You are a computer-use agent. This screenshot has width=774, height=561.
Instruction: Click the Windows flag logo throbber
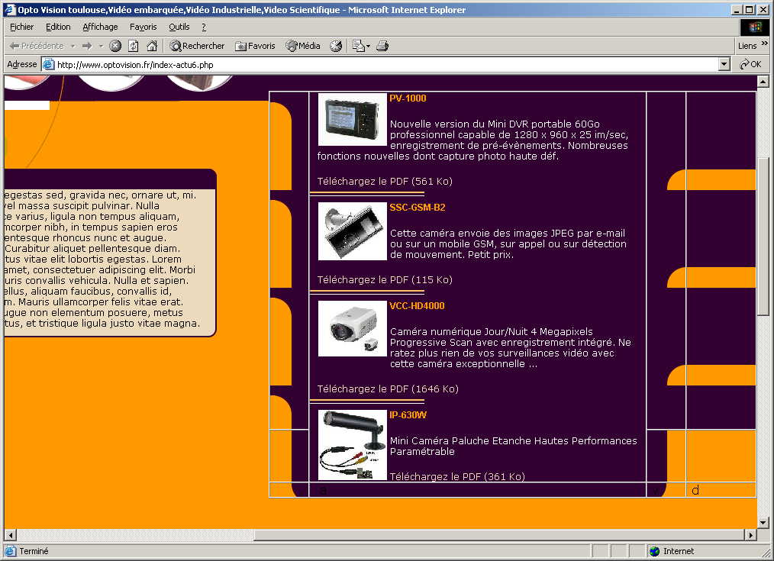tap(755, 27)
